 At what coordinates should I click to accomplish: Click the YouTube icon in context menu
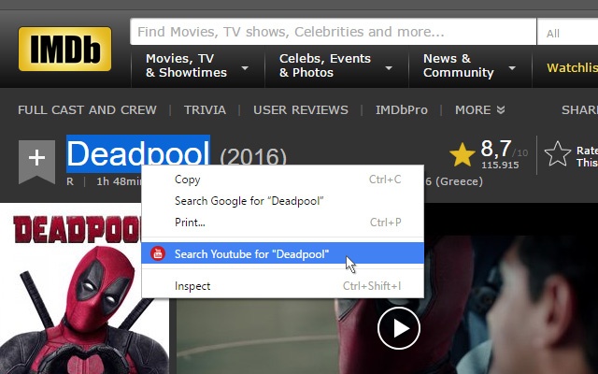click(158, 253)
